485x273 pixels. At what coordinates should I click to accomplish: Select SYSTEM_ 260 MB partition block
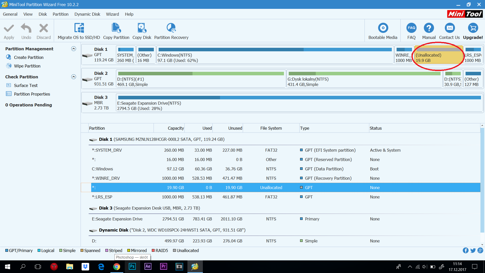[x=126, y=55]
